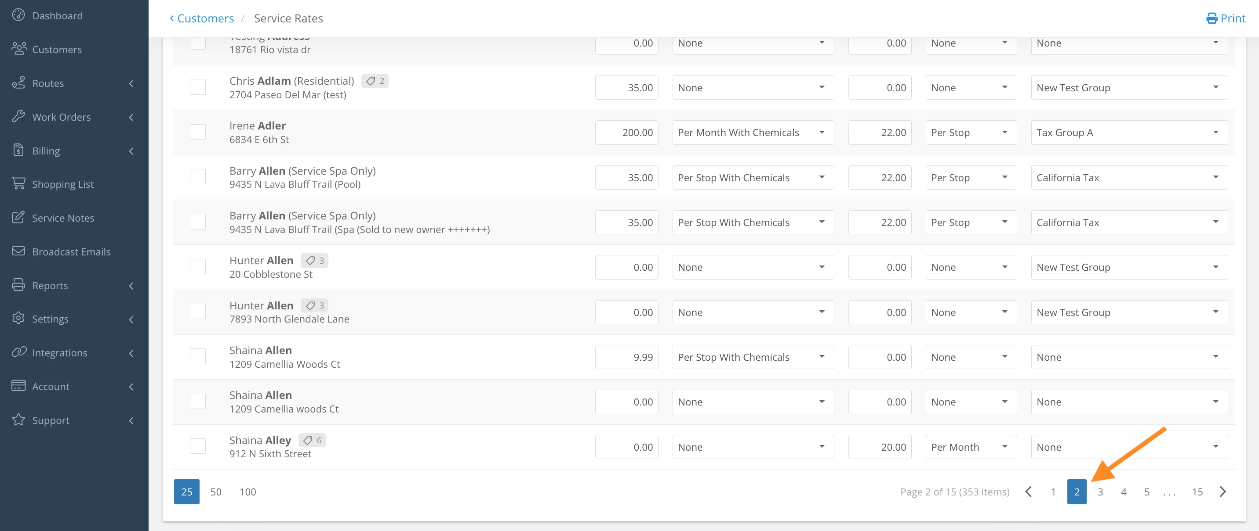Tick the checkbox for Chris Adlam
1259x531 pixels.
[197, 87]
